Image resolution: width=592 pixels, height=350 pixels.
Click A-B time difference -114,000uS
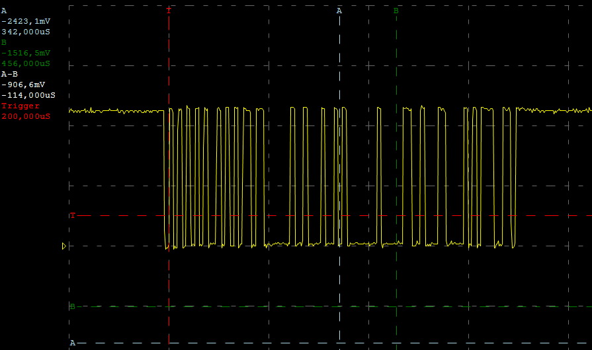[x=28, y=95]
